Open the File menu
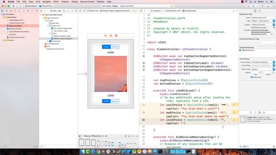Screen dimensions: 276x155 tap(18, 2)
